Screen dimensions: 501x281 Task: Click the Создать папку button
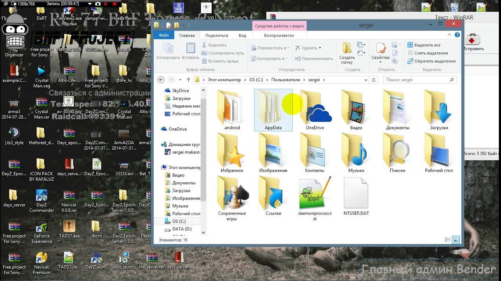coord(347,53)
